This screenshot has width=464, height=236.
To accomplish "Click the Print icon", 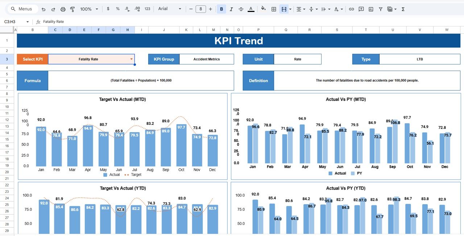I will [63, 9].
